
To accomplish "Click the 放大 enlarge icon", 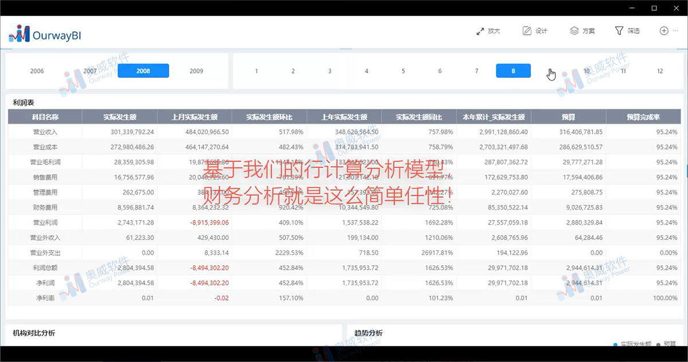I will [x=480, y=31].
